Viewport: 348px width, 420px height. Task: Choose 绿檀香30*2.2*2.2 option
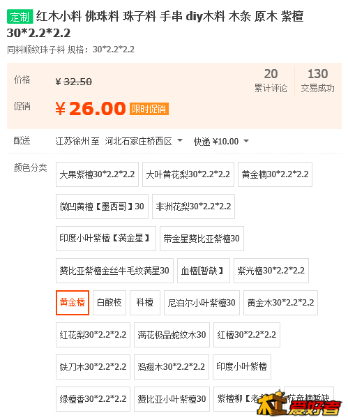coord(93,399)
